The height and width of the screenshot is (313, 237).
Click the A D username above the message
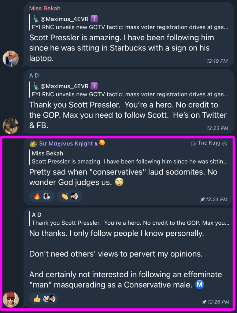(34, 75)
